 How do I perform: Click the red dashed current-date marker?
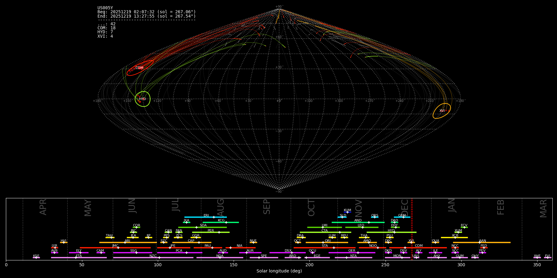click(412, 229)
